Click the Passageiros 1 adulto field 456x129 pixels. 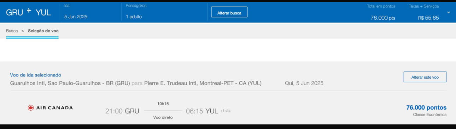134,17
